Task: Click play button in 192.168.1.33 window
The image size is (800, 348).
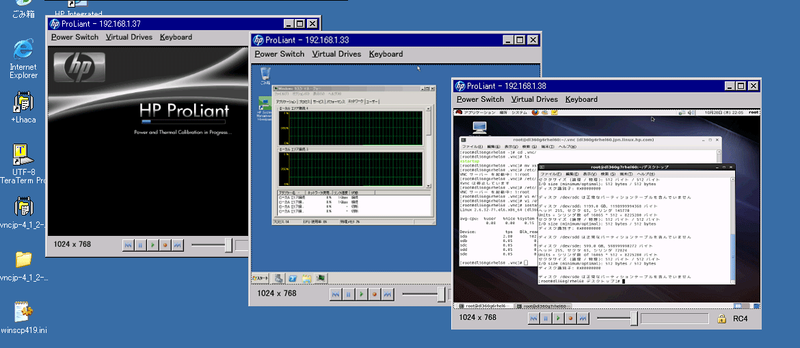Action: tap(361, 295)
